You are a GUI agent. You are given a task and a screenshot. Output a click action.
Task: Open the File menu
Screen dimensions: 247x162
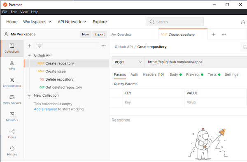5,12
